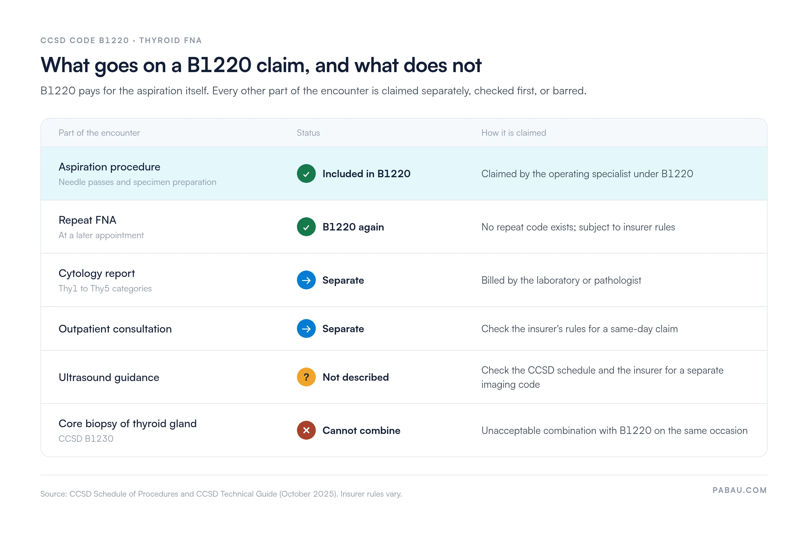Click the 'Source: CCSD Schedule of Procedures' footnote
The height and width of the screenshot is (533, 808).
click(x=221, y=494)
